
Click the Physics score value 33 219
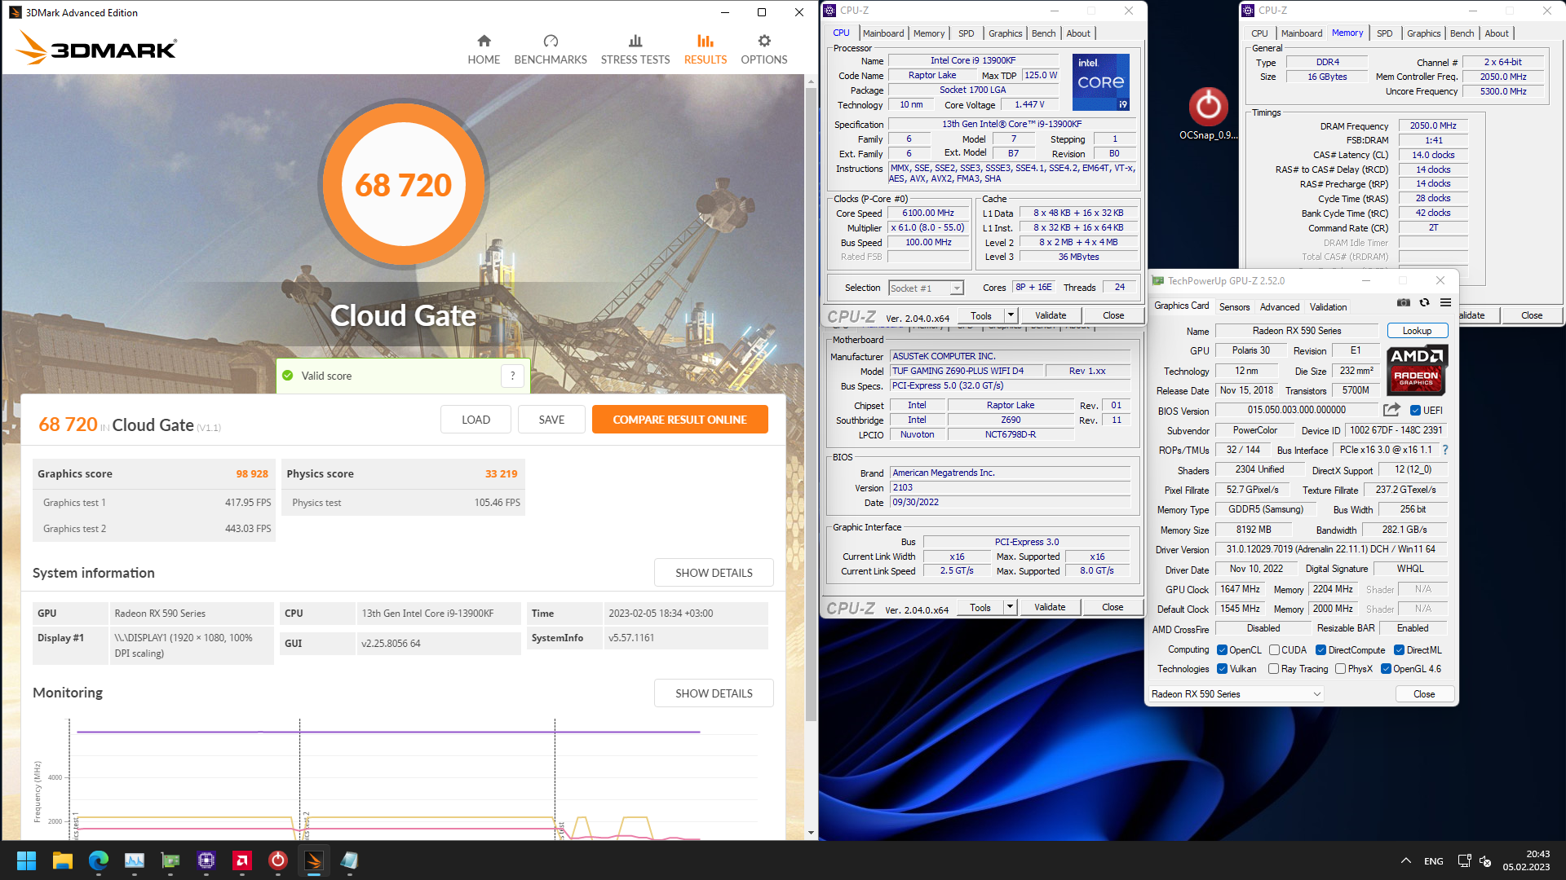[501, 473]
